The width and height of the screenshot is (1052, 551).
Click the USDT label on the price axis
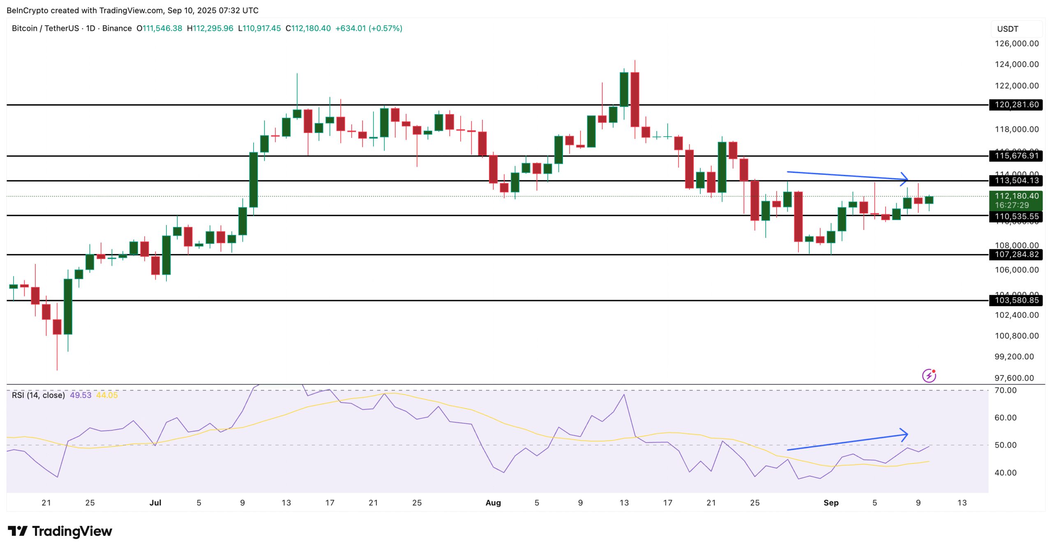click(1008, 29)
